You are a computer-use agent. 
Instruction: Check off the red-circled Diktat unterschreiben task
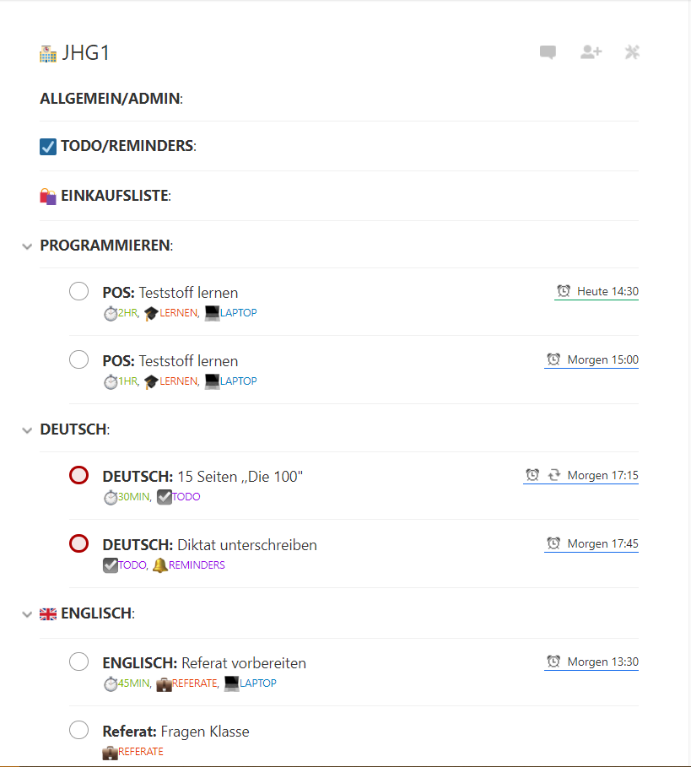[x=78, y=543]
